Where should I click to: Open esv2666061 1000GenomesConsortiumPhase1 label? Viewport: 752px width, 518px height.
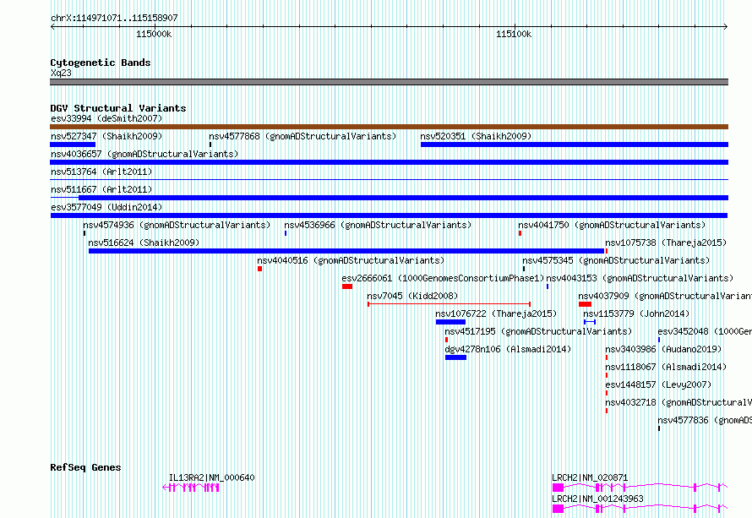point(443,278)
